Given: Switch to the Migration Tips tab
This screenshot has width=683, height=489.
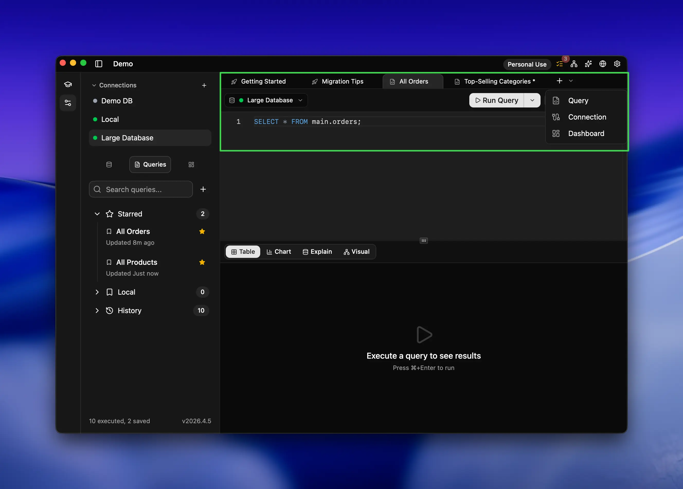Looking at the screenshot, I should (x=342, y=81).
